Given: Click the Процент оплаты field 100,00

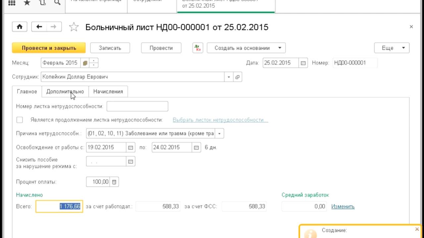Looking at the screenshot, I should [98, 182].
